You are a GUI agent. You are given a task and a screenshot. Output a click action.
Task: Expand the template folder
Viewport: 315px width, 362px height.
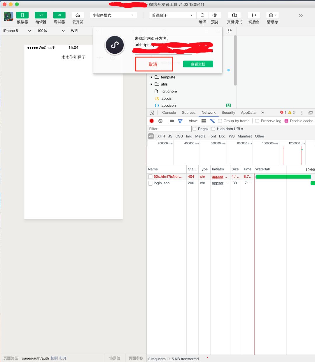point(151,77)
